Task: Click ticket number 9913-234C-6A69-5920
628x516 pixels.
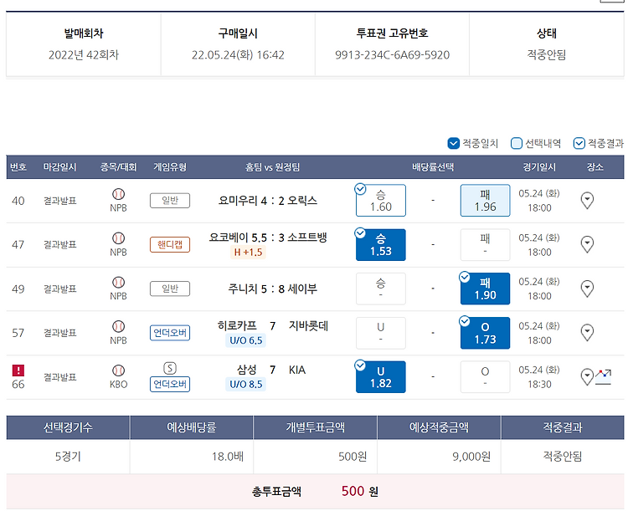Action: (x=393, y=55)
